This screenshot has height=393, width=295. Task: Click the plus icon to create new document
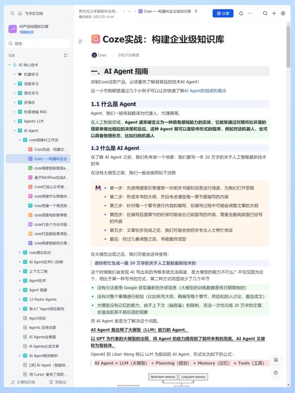click(274, 13)
